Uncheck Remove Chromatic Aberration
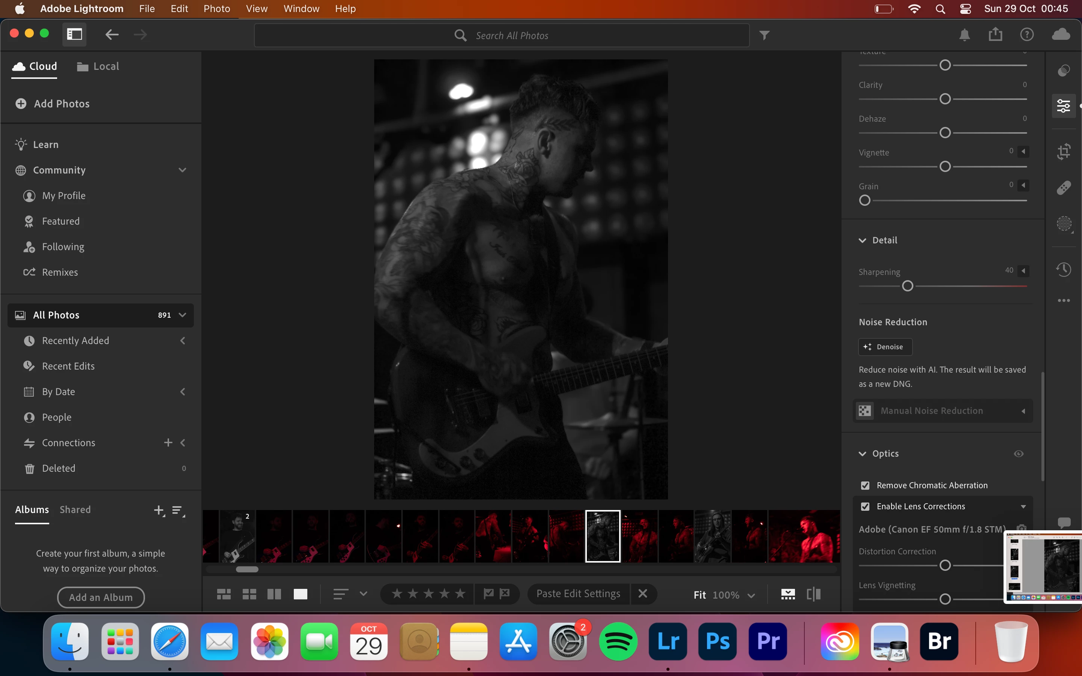This screenshot has height=676, width=1082. 865,486
